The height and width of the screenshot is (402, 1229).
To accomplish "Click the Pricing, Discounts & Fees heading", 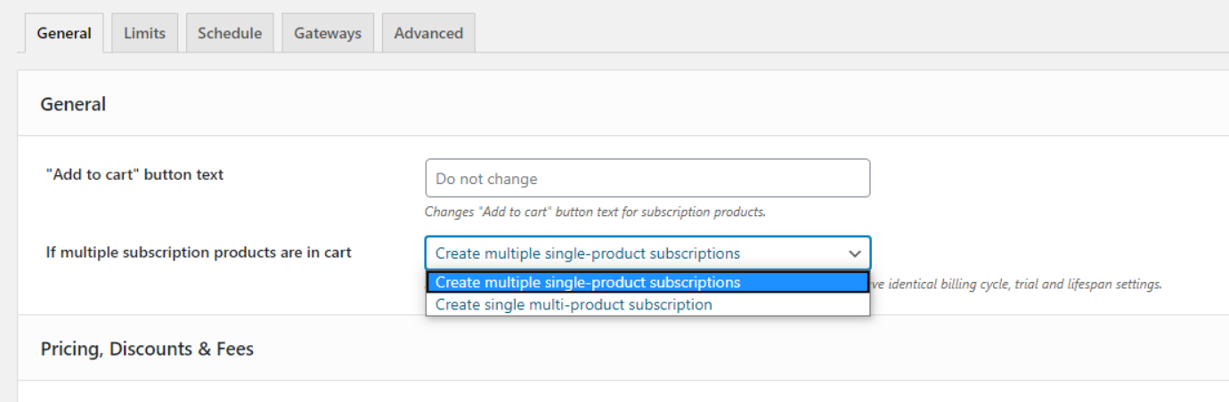I will point(147,349).
